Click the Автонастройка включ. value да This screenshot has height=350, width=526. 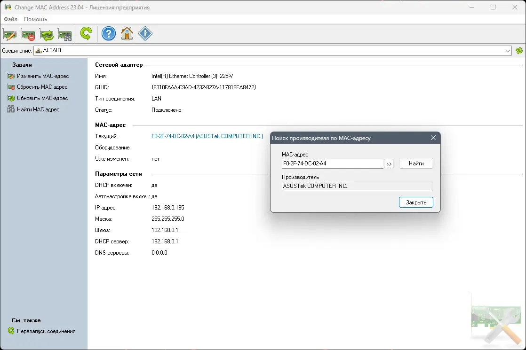coord(154,196)
